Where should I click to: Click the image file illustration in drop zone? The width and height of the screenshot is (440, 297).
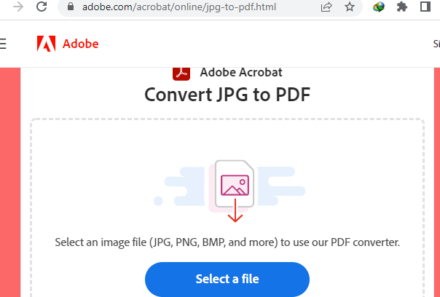[229, 191]
